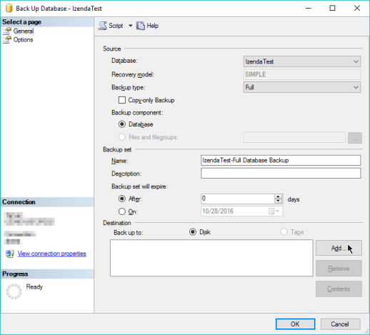The image size is (370, 335).
Task: Click the Cancel button
Action: coord(340,324)
